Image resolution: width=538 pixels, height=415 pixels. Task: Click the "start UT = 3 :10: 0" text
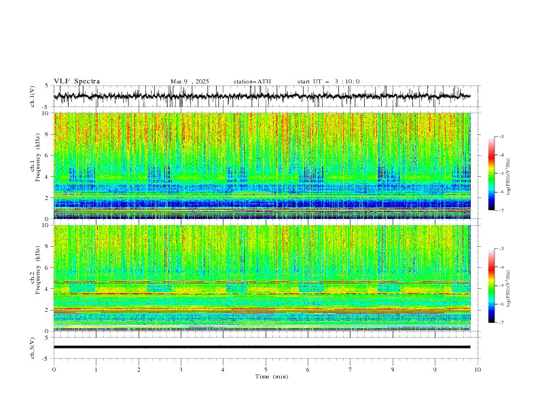(328, 81)
